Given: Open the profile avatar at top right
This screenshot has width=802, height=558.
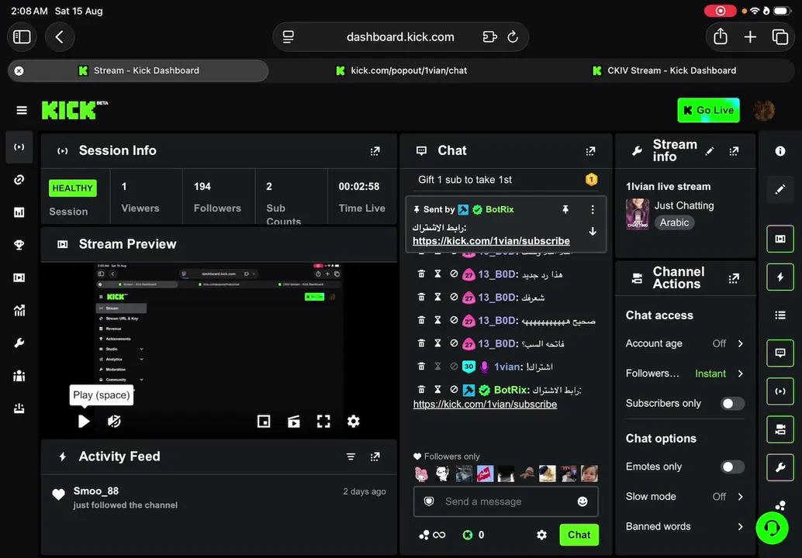Looking at the screenshot, I should [764, 110].
